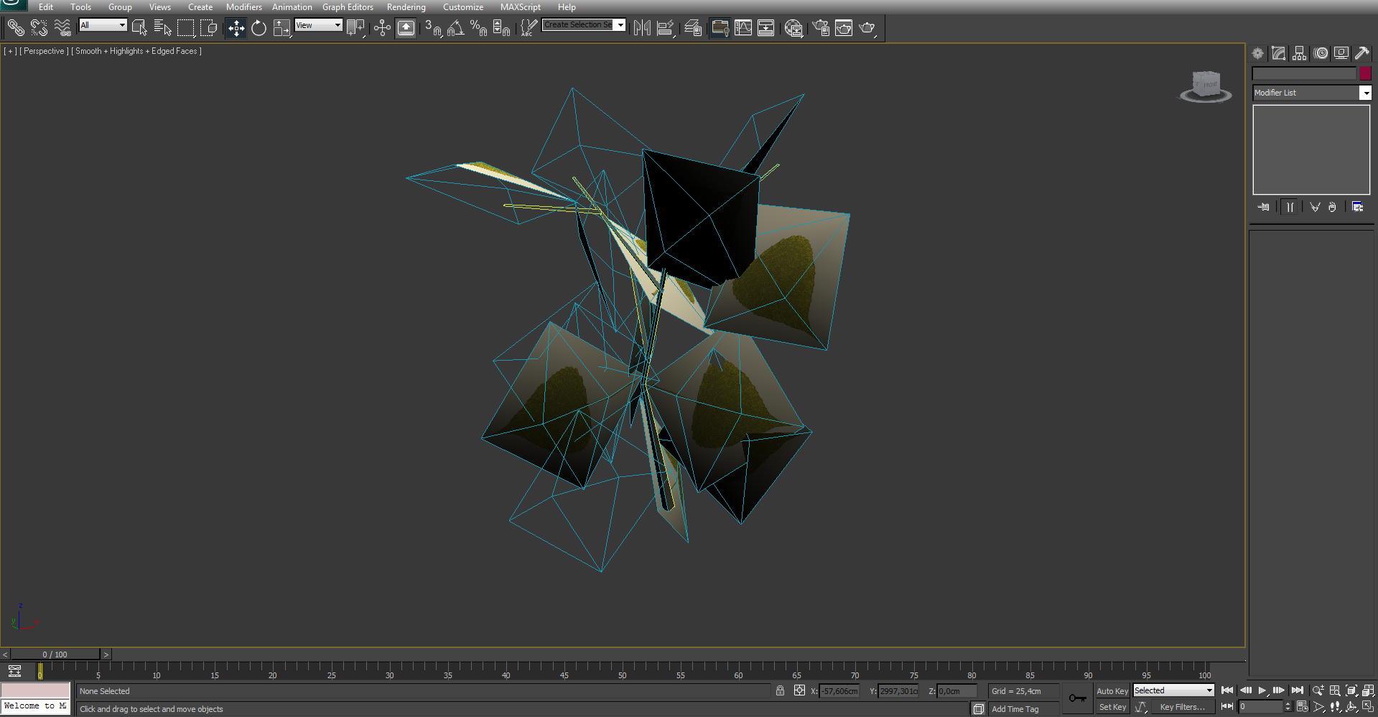This screenshot has height=717, width=1378.
Task: Open the Material Editor
Action: (x=793, y=28)
